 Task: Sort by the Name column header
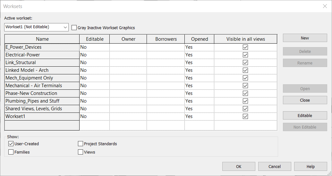click(42, 39)
